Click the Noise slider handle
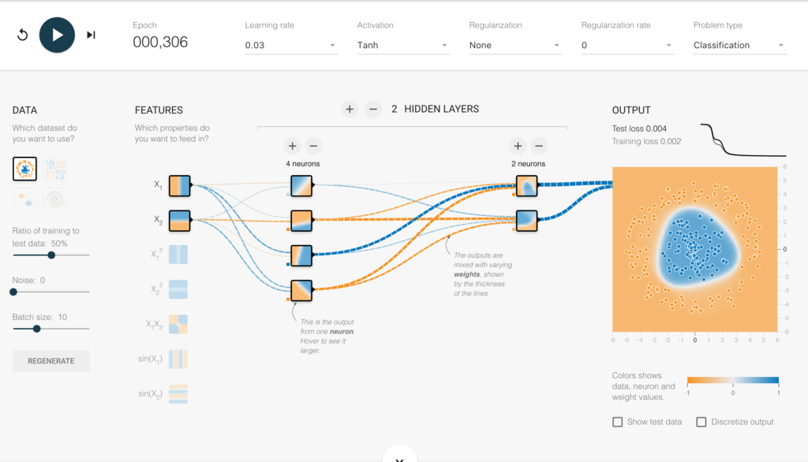Screen dimensions: 808x462 tap(13, 292)
